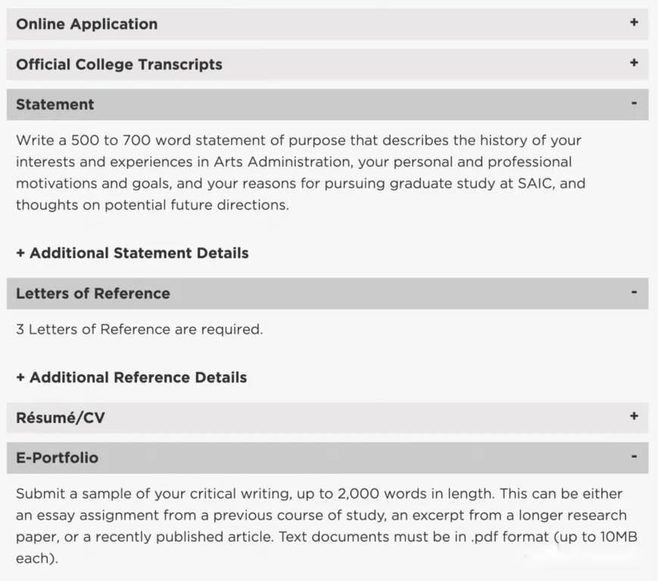Click the minus icon on Letters of Reference

tap(634, 292)
